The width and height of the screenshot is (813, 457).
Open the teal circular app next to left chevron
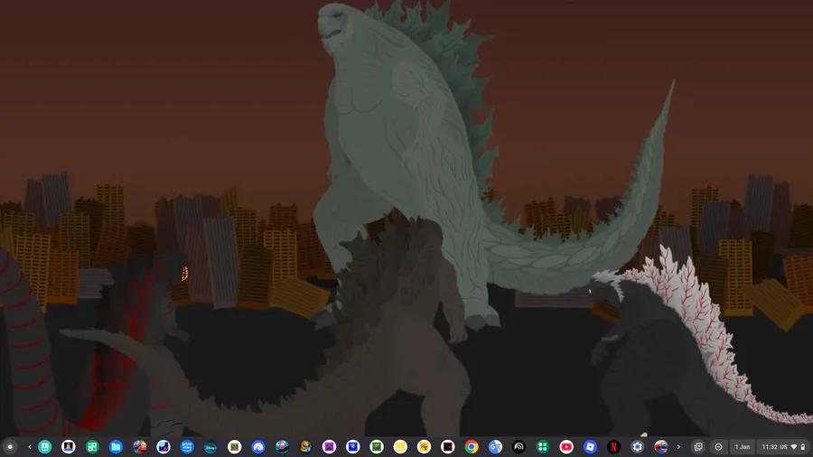coord(44,447)
